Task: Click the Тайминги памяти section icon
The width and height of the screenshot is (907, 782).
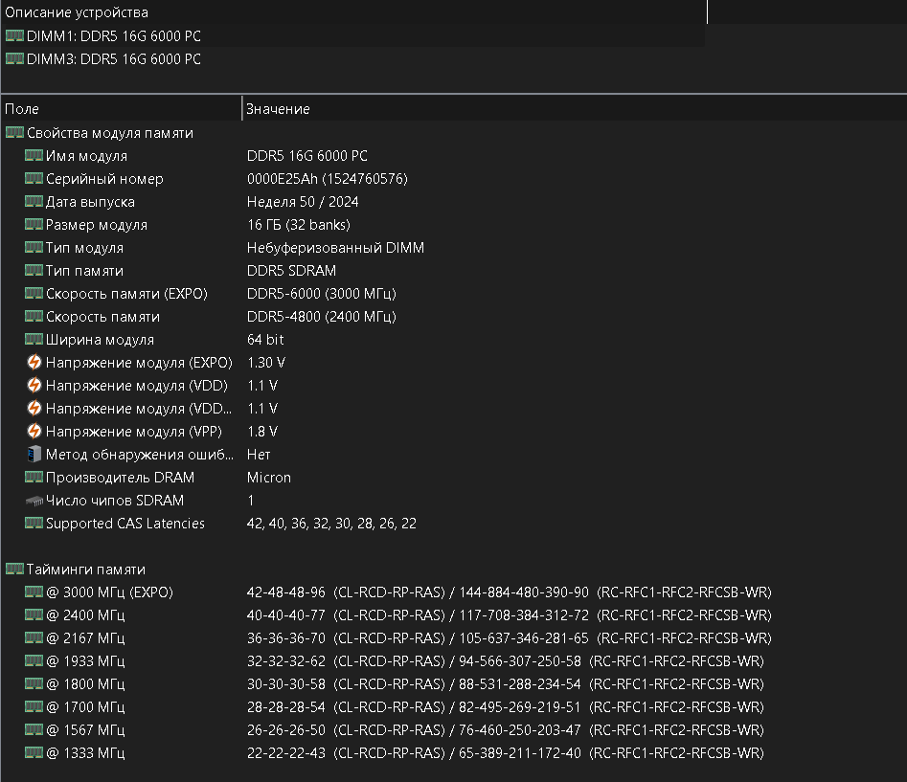Action: 14,570
